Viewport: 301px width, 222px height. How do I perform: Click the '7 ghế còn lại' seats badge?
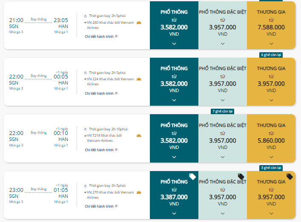pyautogui.click(x=222, y=111)
